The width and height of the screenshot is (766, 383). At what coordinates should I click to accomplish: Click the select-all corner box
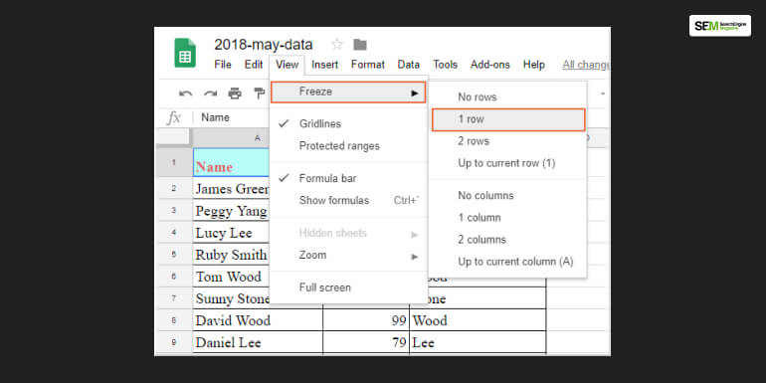coord(174,137)
